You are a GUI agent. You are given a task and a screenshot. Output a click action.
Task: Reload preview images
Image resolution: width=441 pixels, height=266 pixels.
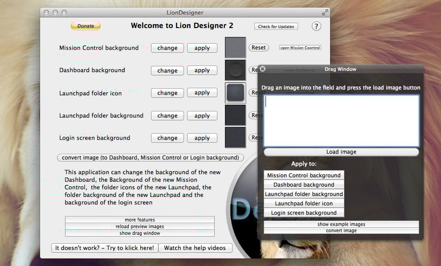(140, 226)
